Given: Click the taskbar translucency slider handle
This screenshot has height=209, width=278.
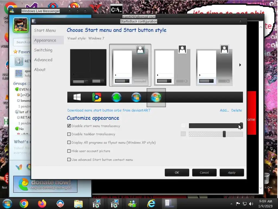Looking at the screenshot, I should (x=224, y=134).
